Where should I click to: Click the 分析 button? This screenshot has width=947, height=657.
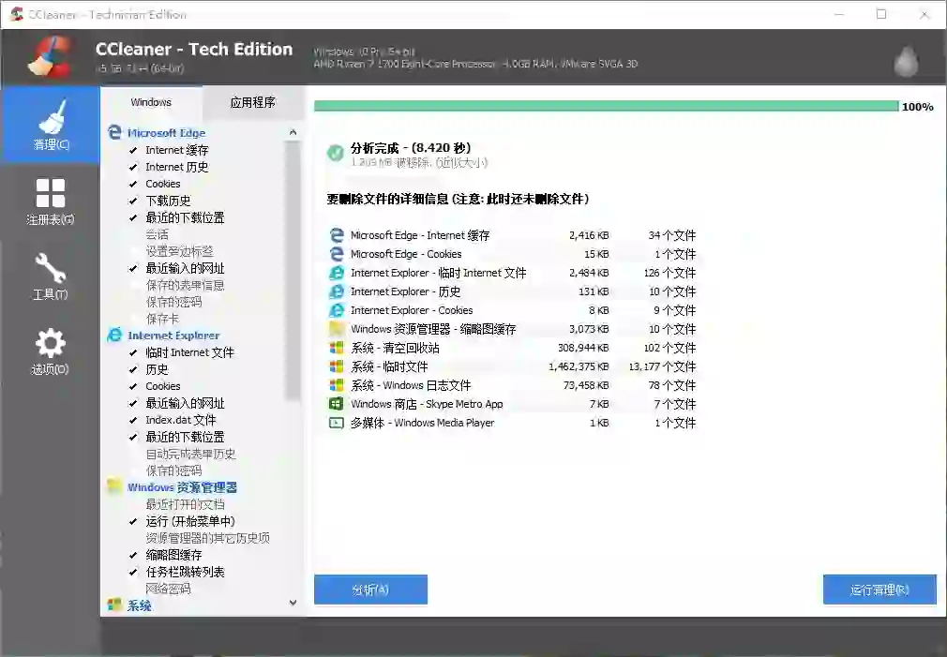tap(369, 590)
